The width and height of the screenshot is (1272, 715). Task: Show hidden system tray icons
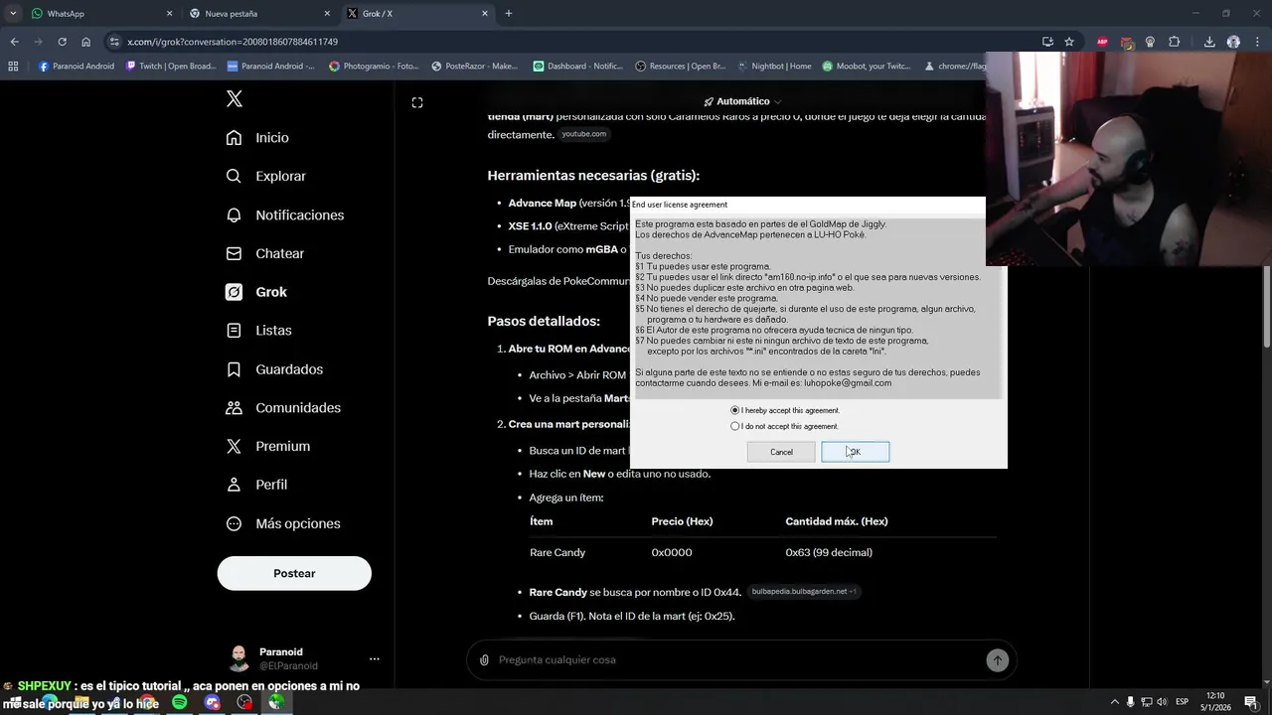(x=1114, y=702)
